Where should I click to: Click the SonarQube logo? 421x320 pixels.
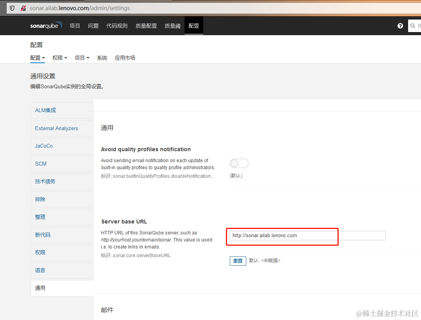(x=46, y=25)
